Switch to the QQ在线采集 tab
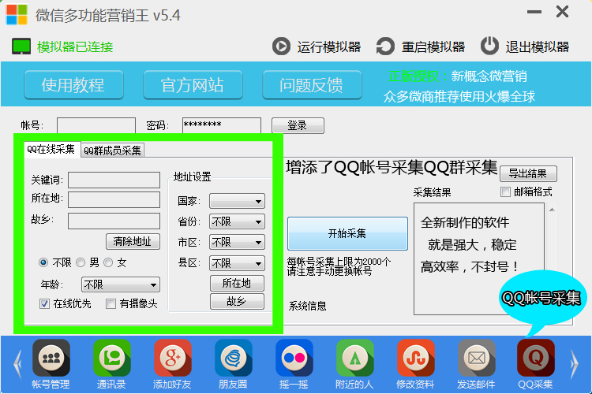 (x=51, y=149)
